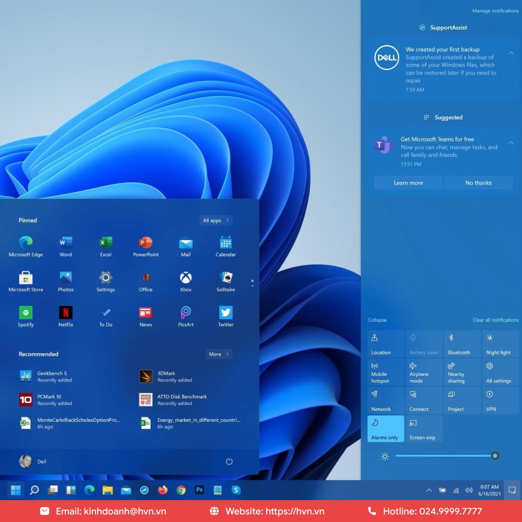
Task: Launch Spotify from pinned apps
Action: click(x=26, y=316)
